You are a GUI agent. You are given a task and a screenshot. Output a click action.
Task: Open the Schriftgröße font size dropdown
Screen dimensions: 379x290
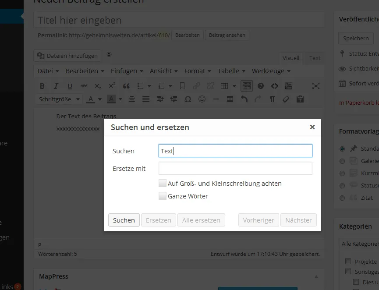click(x=59, y=99)
